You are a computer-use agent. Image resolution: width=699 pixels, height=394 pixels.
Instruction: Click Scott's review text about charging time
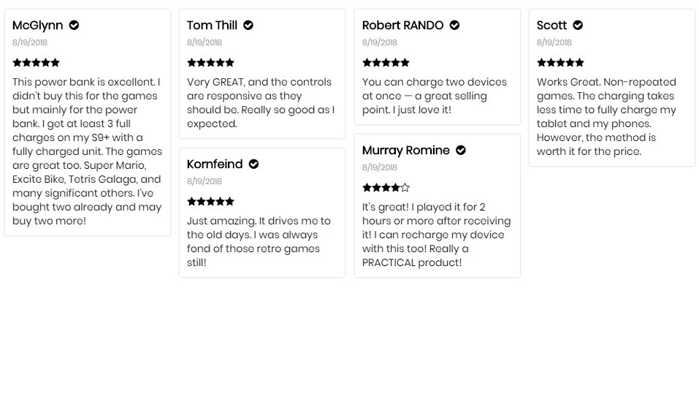606,117
